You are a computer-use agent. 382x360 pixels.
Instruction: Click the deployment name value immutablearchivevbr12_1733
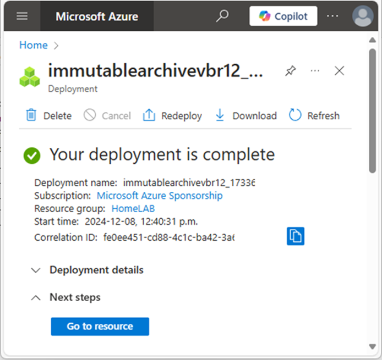[189, 182]
